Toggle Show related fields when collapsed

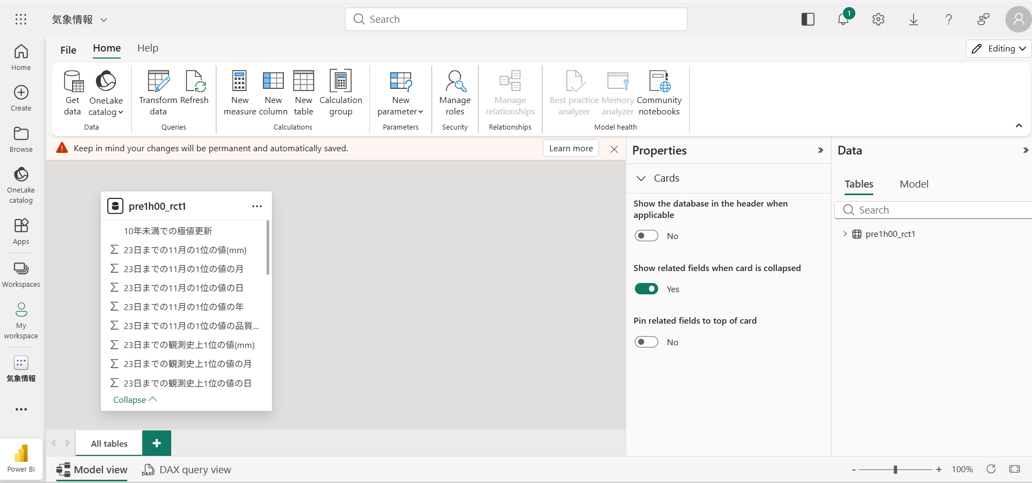tap(646, 289)
